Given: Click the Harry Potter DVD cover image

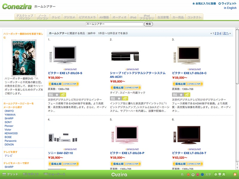Looking at the screenshot, I should pyautogui.click(x=24, y=58).
